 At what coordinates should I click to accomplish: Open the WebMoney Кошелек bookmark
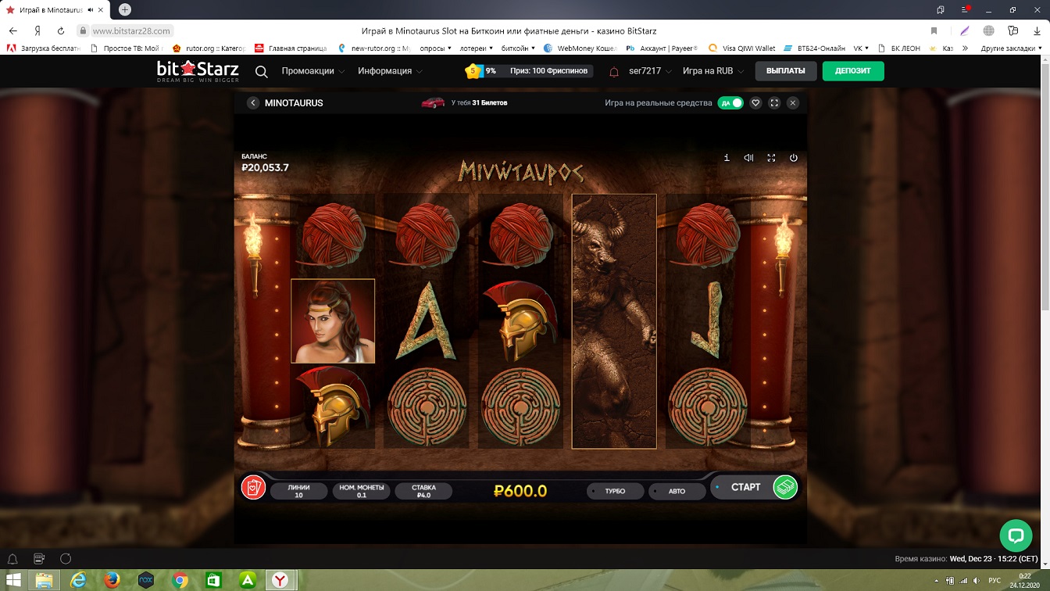coord(580,48)
